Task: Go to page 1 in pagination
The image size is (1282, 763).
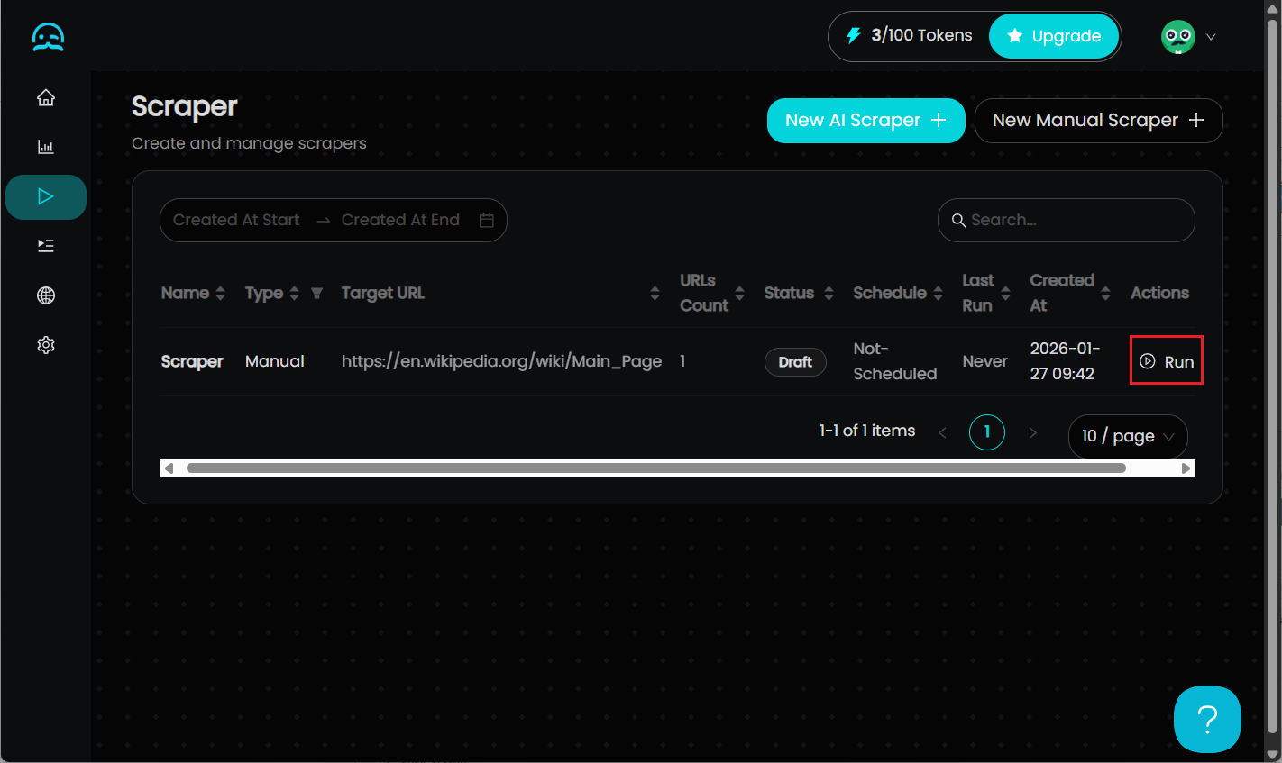Action: coord(986,432)
